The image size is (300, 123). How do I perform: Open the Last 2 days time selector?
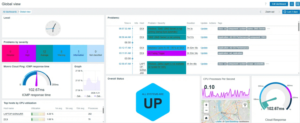[290, 12]
